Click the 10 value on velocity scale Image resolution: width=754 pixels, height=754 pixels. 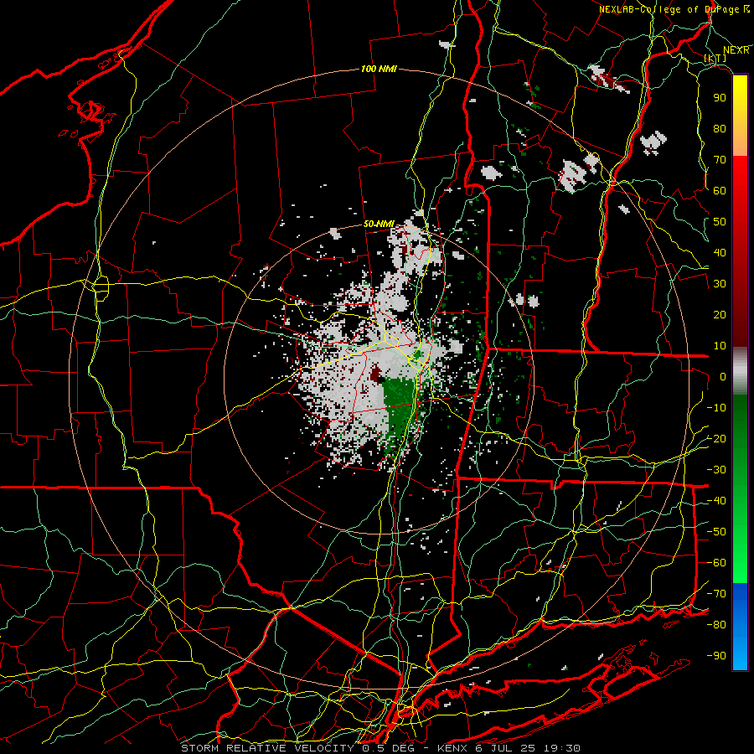coord(720,346)
